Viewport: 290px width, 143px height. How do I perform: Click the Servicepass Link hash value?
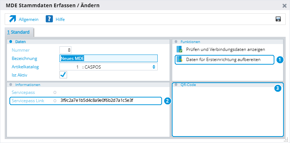(x=97, y=101)
